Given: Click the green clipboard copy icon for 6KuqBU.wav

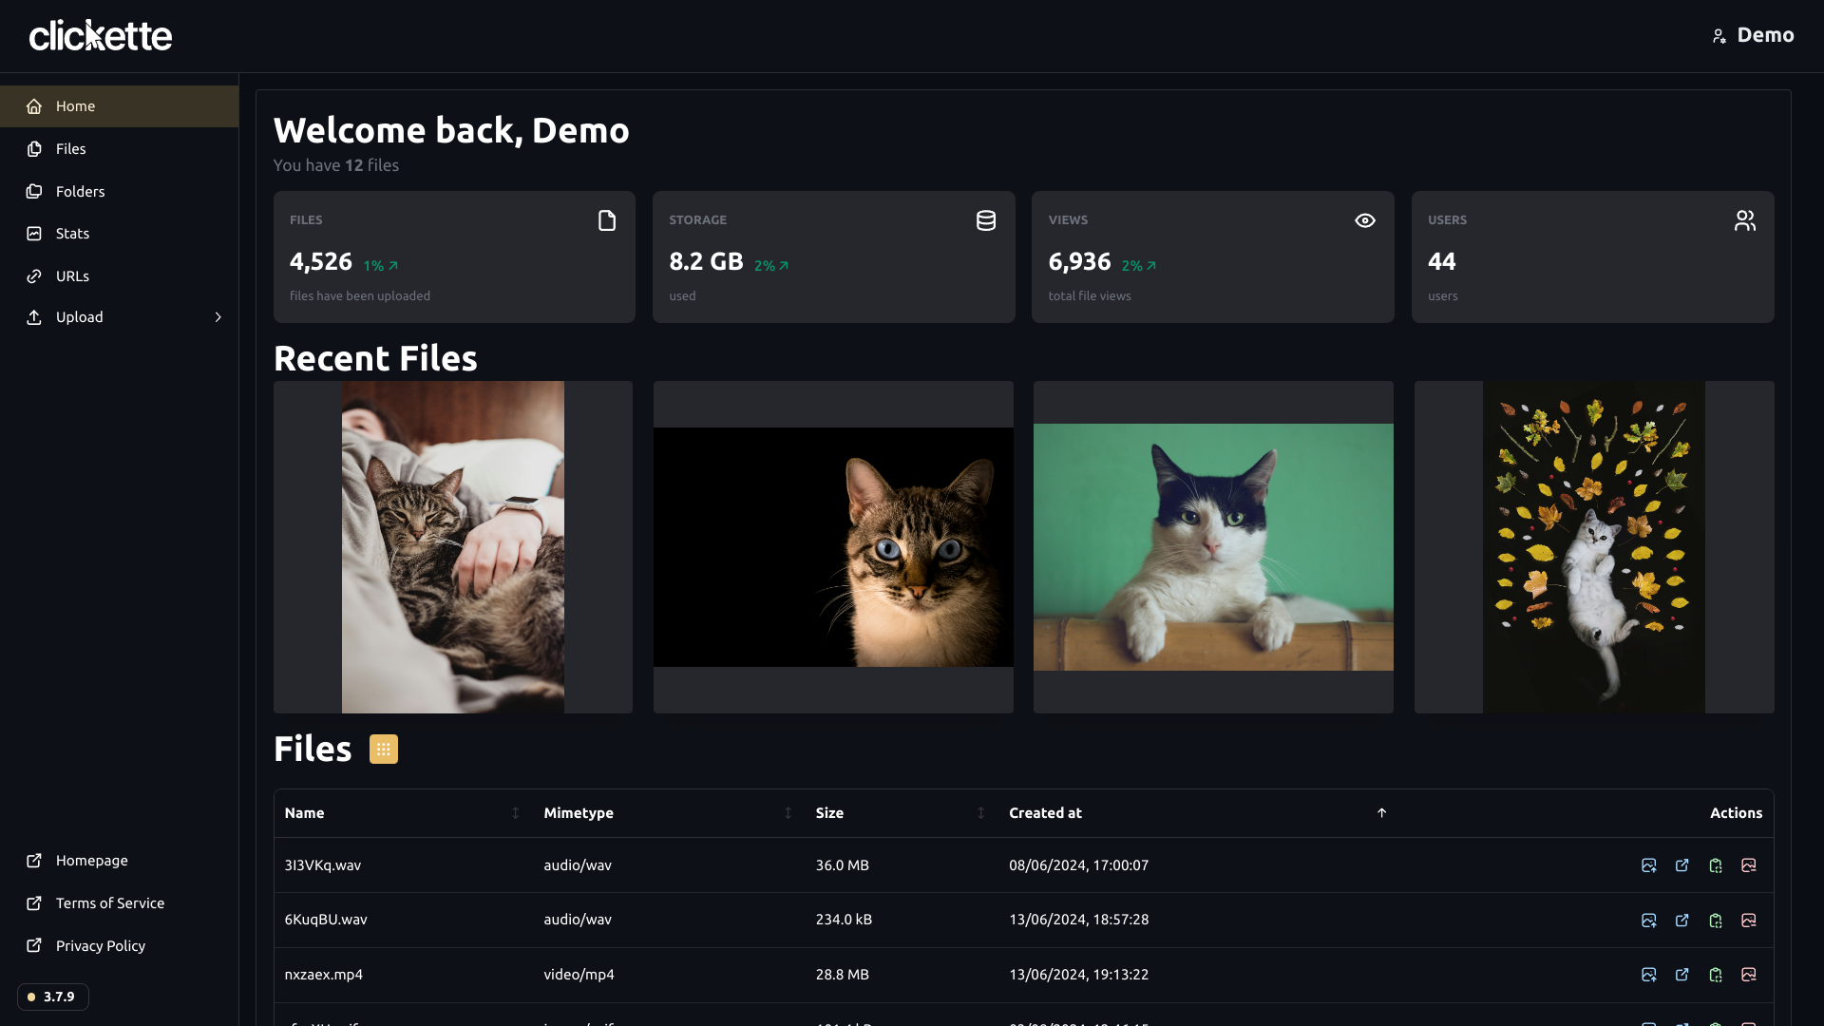Looking at the screenshot, I should (x=1715, y=921).
